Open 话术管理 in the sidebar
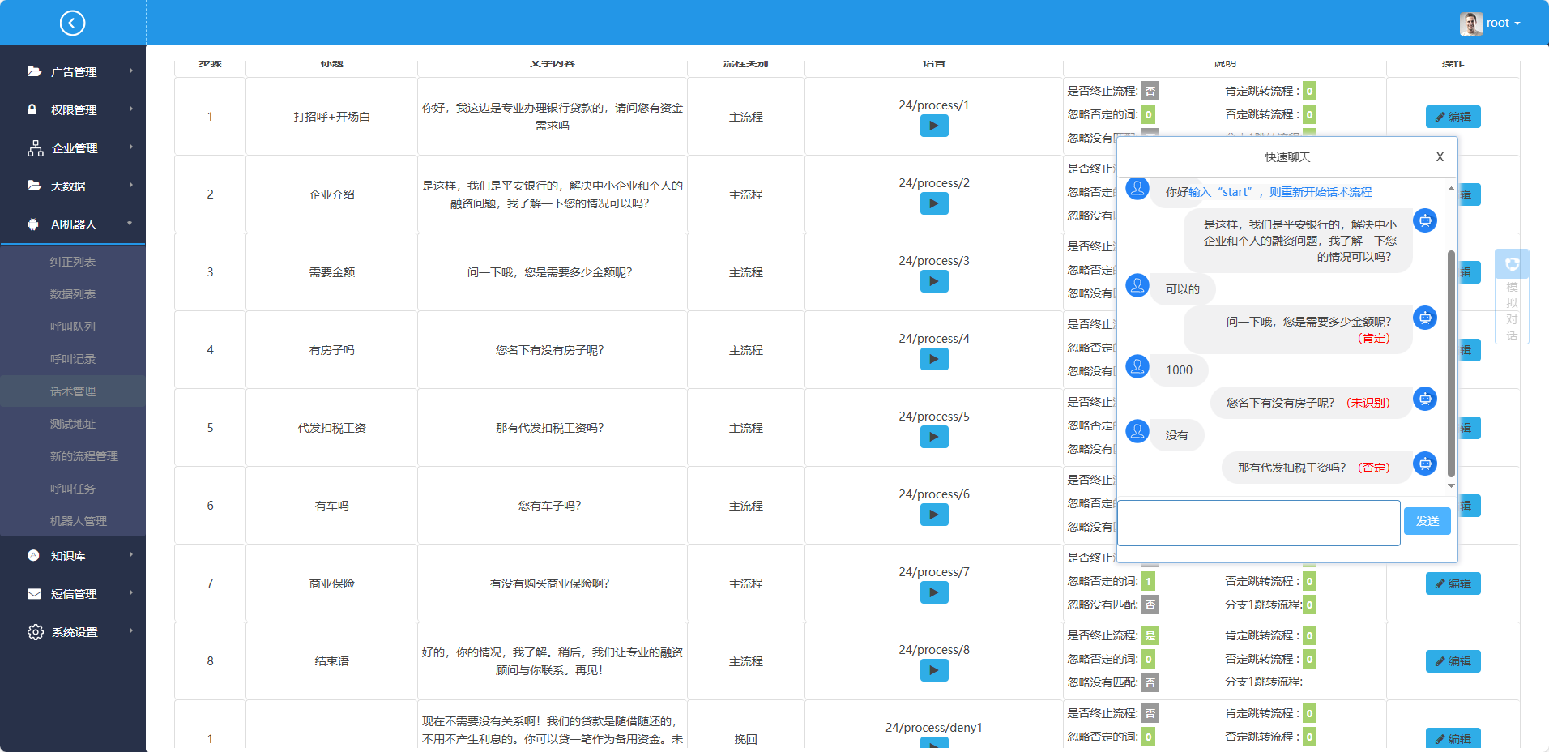Image resolution: width=1549 pixels, height=752 pixels. pyautogui.click(x=73, y=391)
